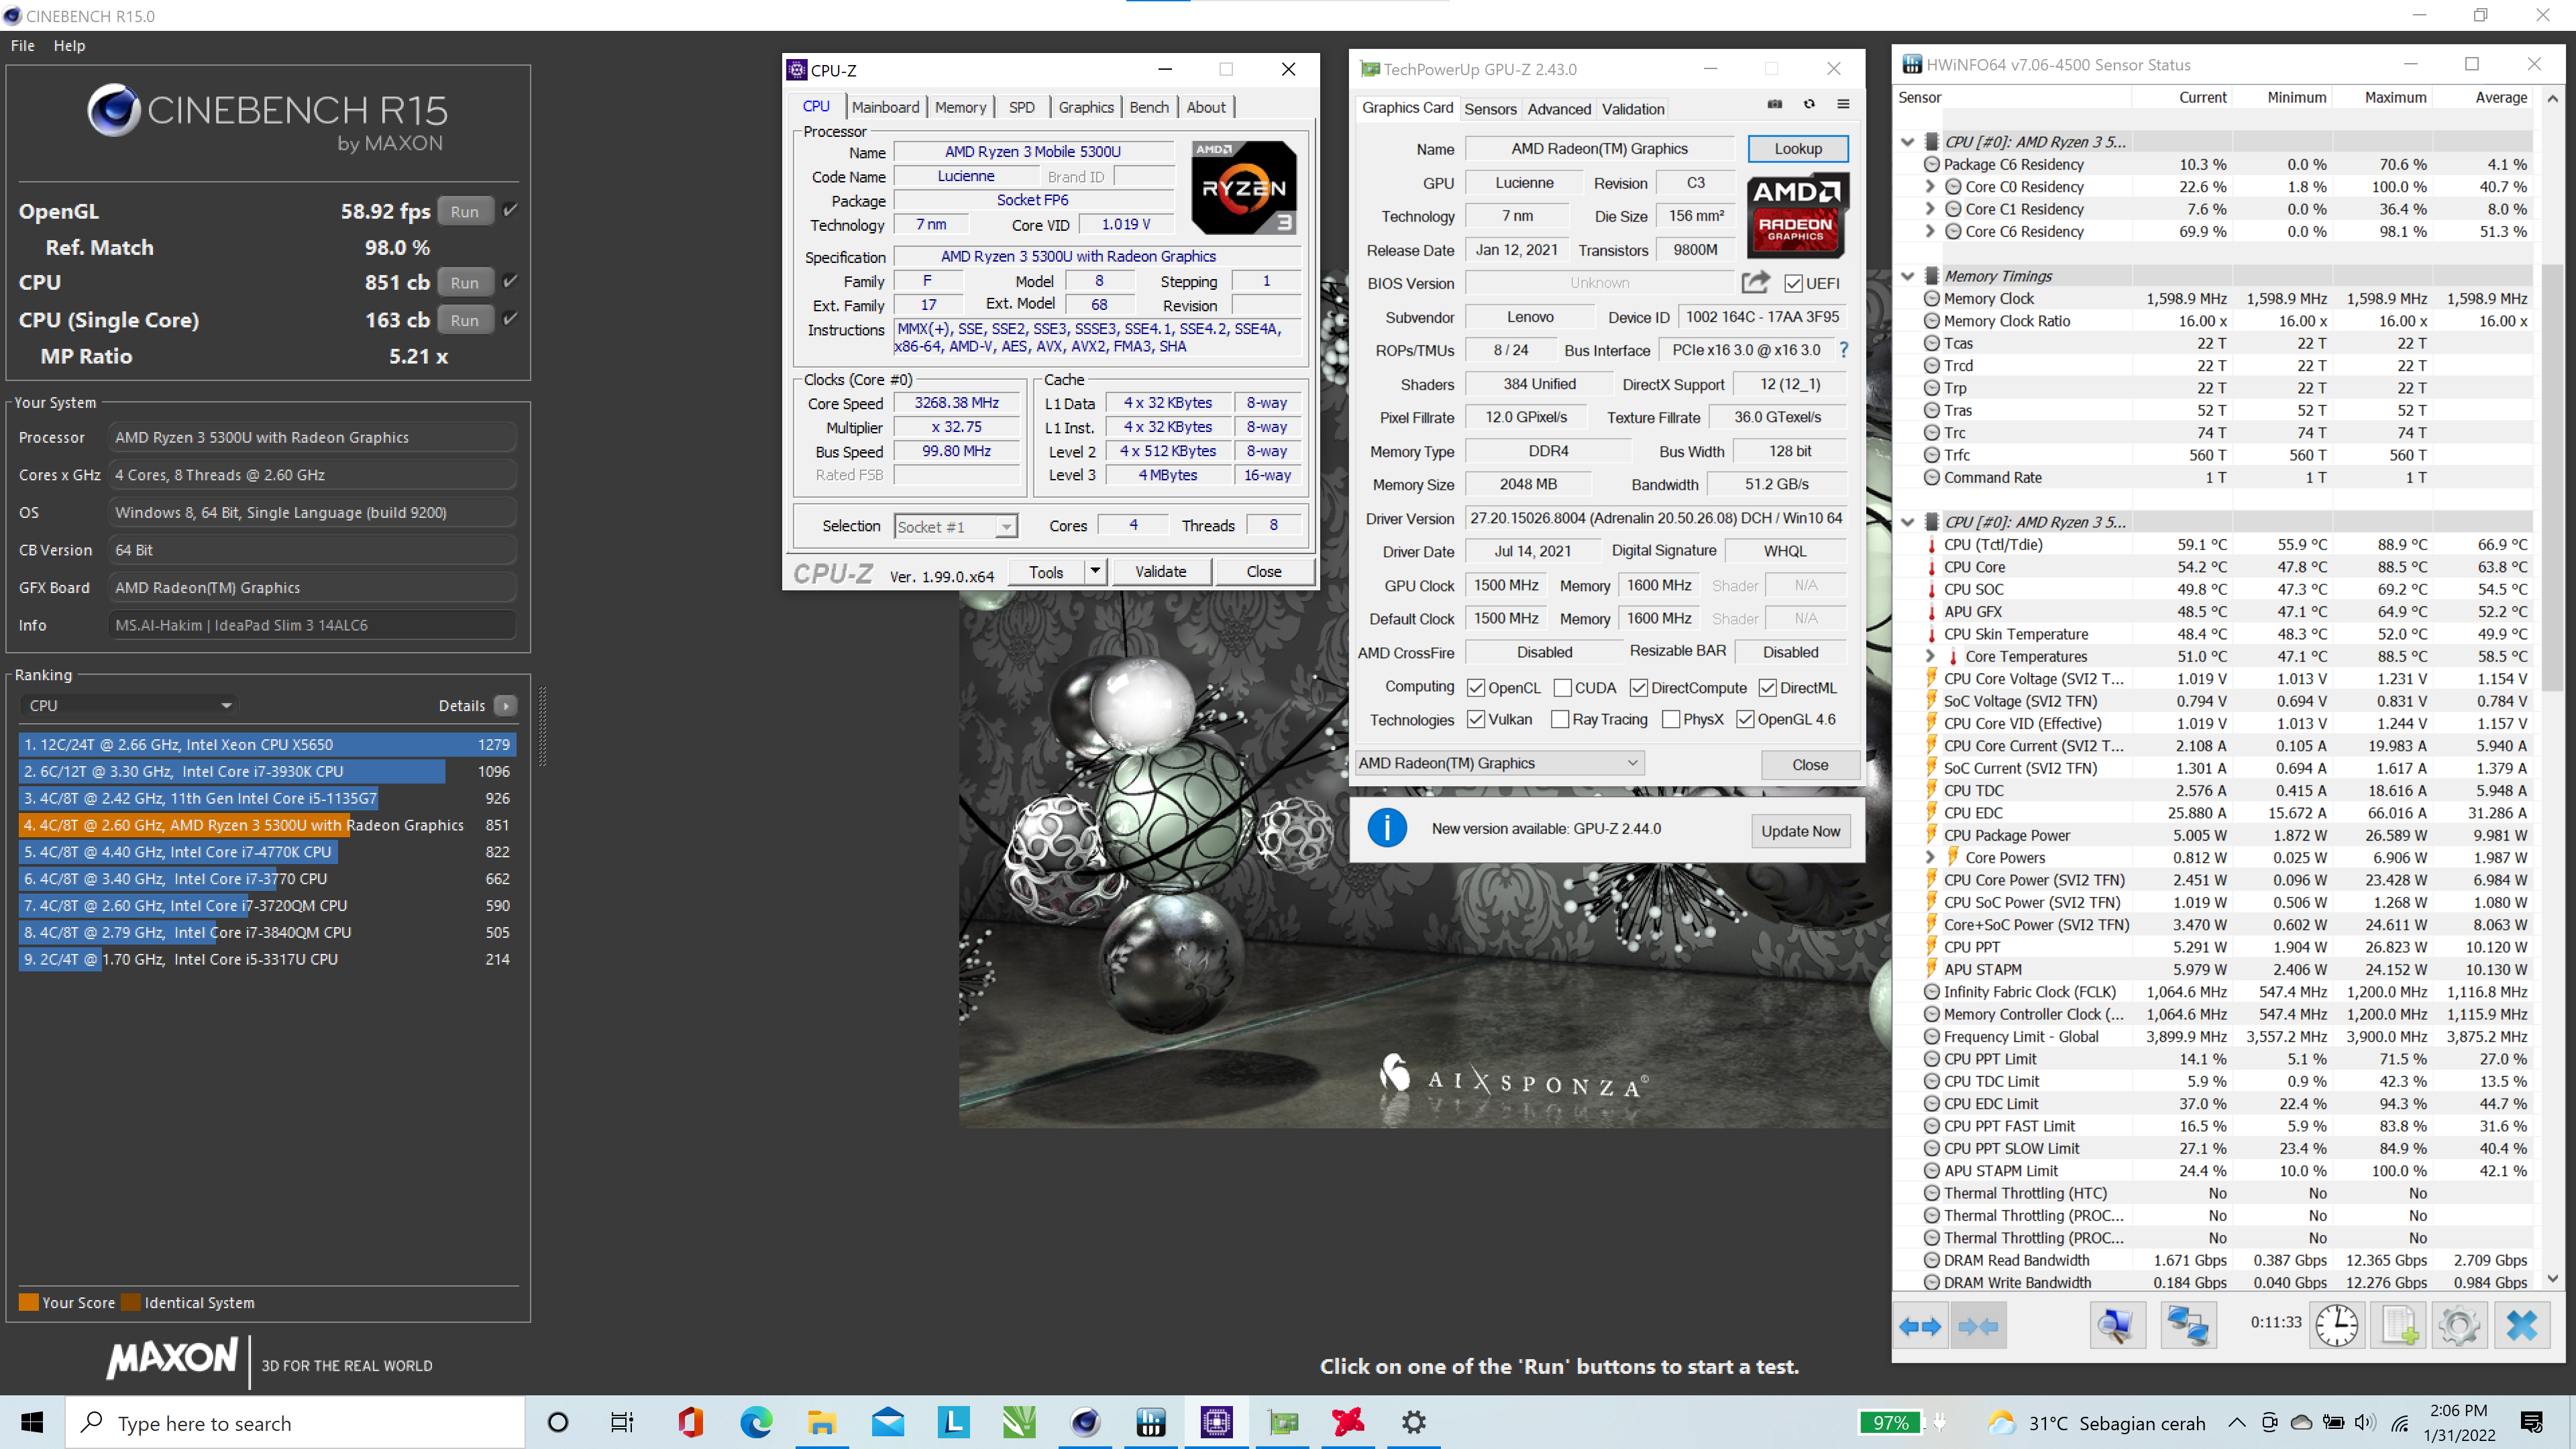Toggle the OpenGL test checkmark in Cinebench

pyautogui.click(x=510, y=210)
